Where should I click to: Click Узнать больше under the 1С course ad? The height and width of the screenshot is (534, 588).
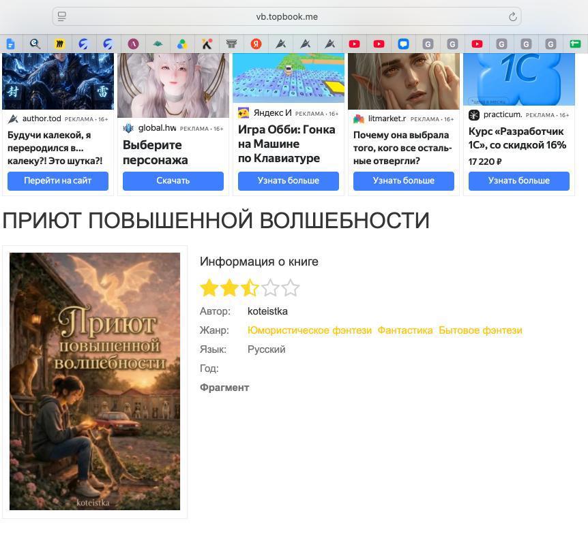519,181
